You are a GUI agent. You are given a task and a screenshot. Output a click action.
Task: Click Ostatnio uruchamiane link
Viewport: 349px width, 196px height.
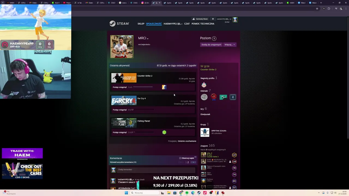click(x=187, y=141)
